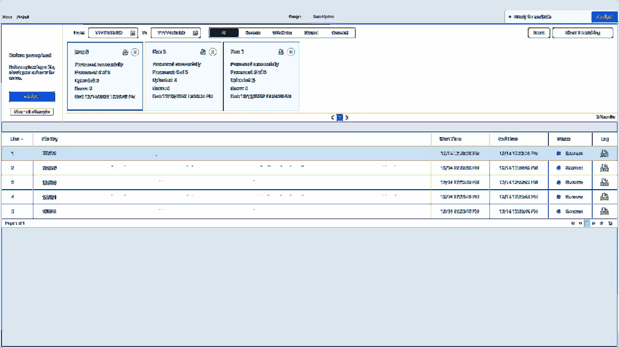Click the Log column header
Screen dimensions: 619x348
[x=605, y=139]
